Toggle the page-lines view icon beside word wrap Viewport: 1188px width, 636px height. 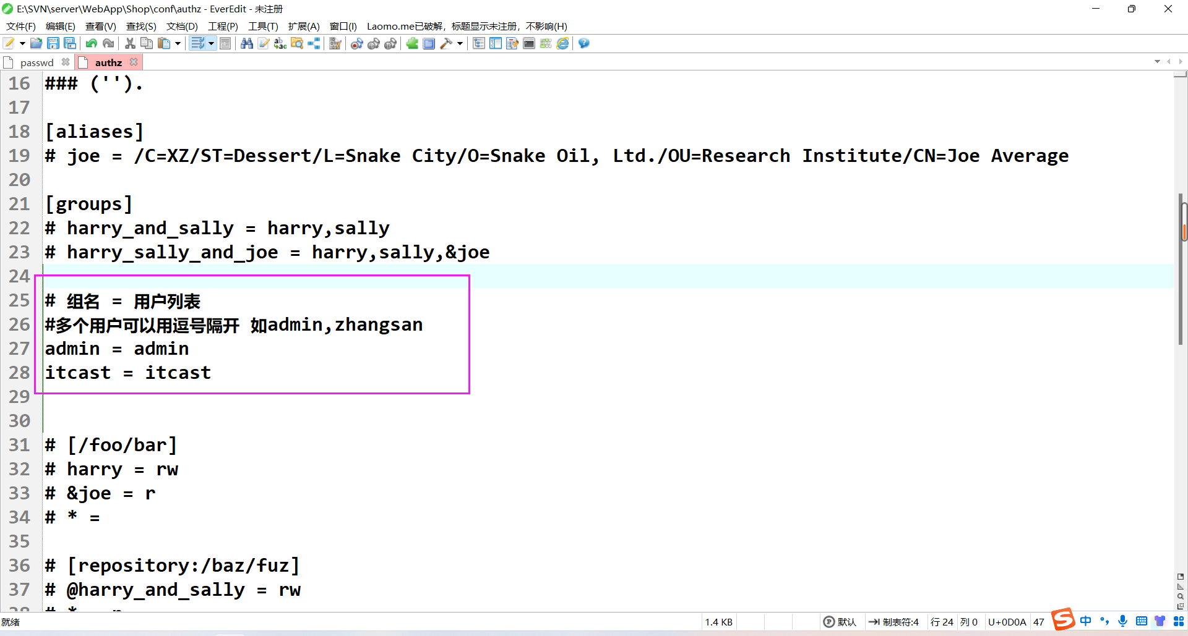pos(225,43)
